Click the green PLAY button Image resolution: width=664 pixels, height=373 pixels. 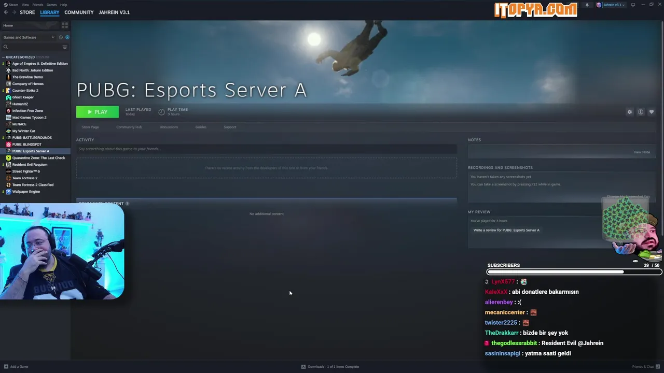[98, 112]
